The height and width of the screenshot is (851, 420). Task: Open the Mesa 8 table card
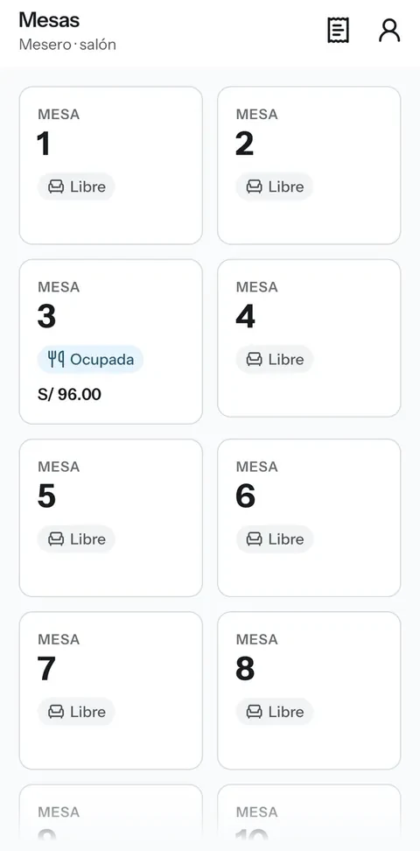(x=309, y=691)
